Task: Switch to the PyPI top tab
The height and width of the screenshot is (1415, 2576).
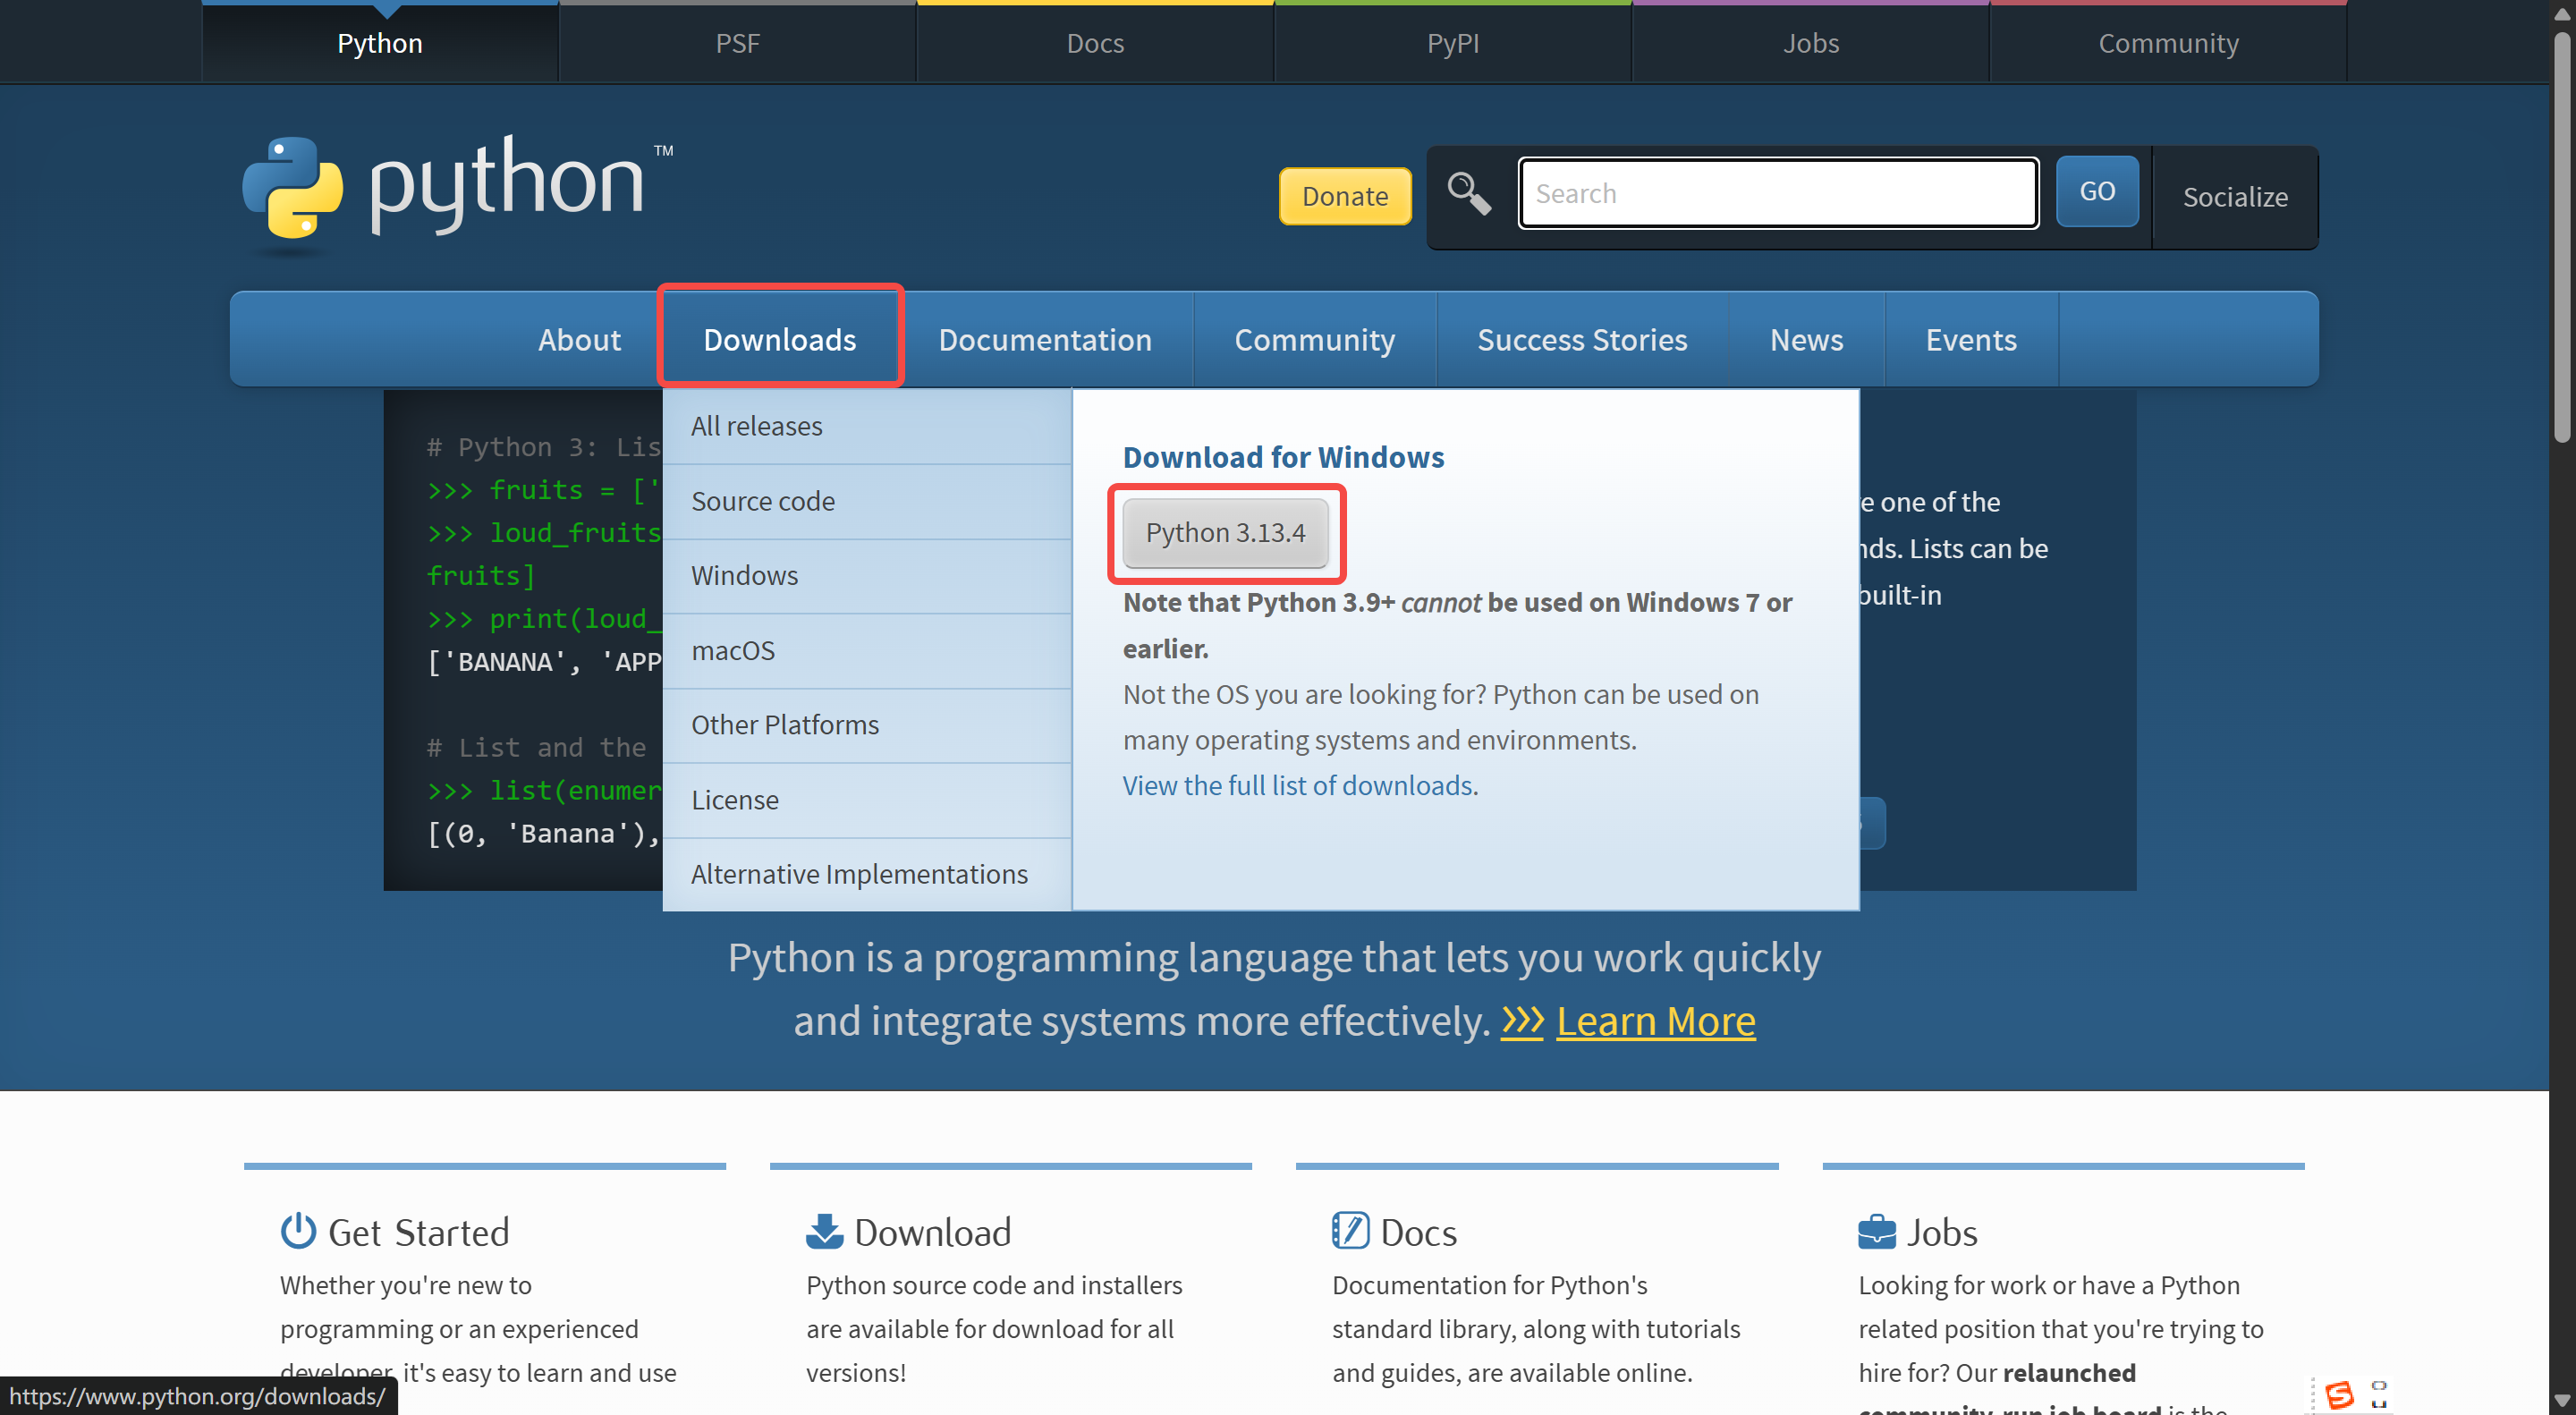Action: 1452,43
